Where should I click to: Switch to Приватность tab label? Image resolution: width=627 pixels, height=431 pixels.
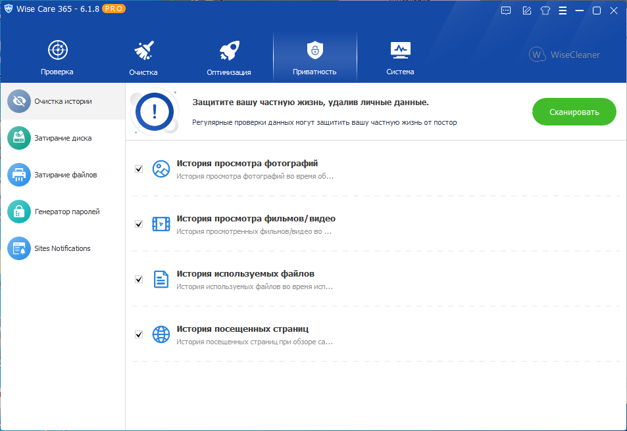[314, 72]
